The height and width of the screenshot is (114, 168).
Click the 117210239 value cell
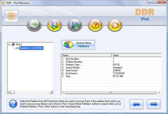pyautogui.click(x=118, y=73)
